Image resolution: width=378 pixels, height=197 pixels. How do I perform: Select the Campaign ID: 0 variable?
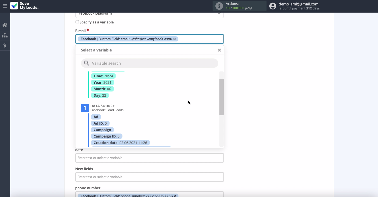point(106,136)
